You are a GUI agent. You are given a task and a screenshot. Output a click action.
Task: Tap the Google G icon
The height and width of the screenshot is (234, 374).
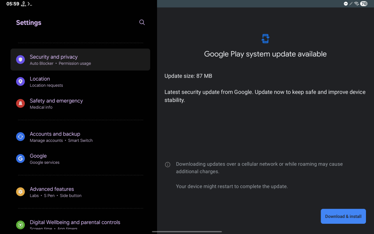coord(20,159)
